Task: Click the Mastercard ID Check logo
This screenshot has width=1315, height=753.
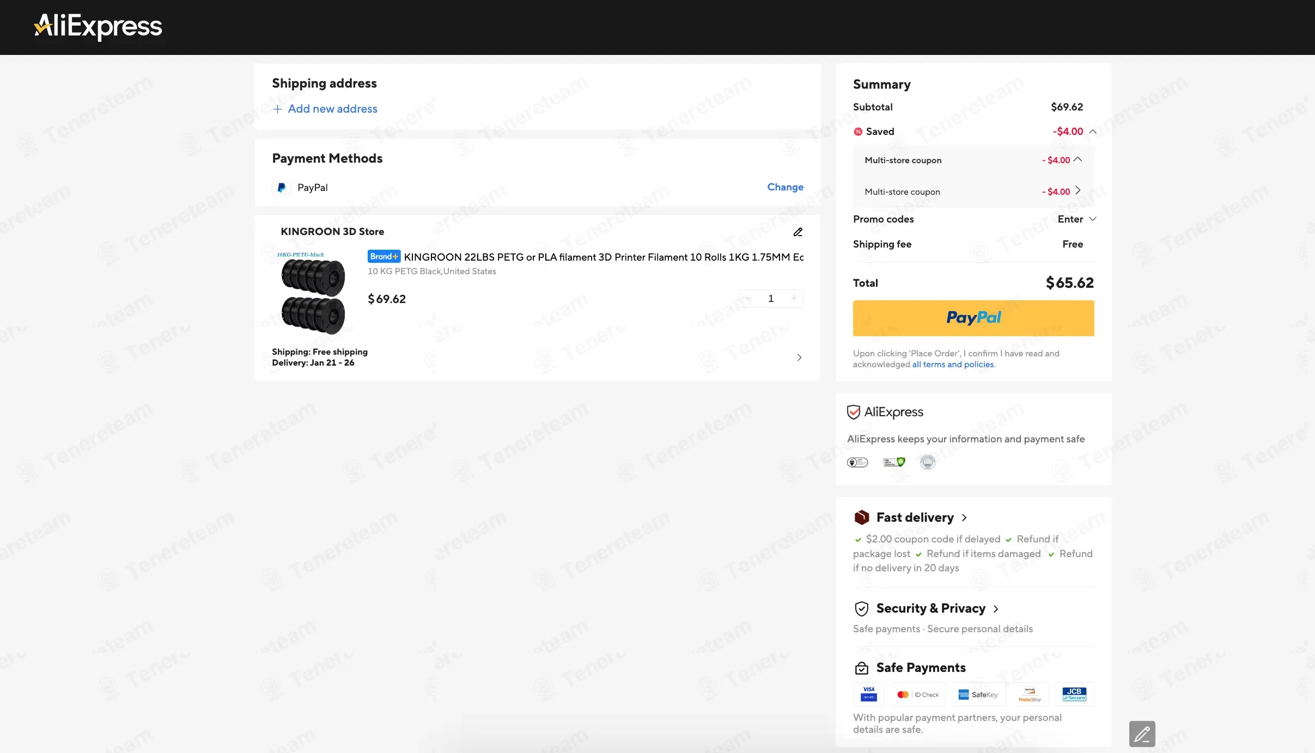Action: [x=918, y=694]
